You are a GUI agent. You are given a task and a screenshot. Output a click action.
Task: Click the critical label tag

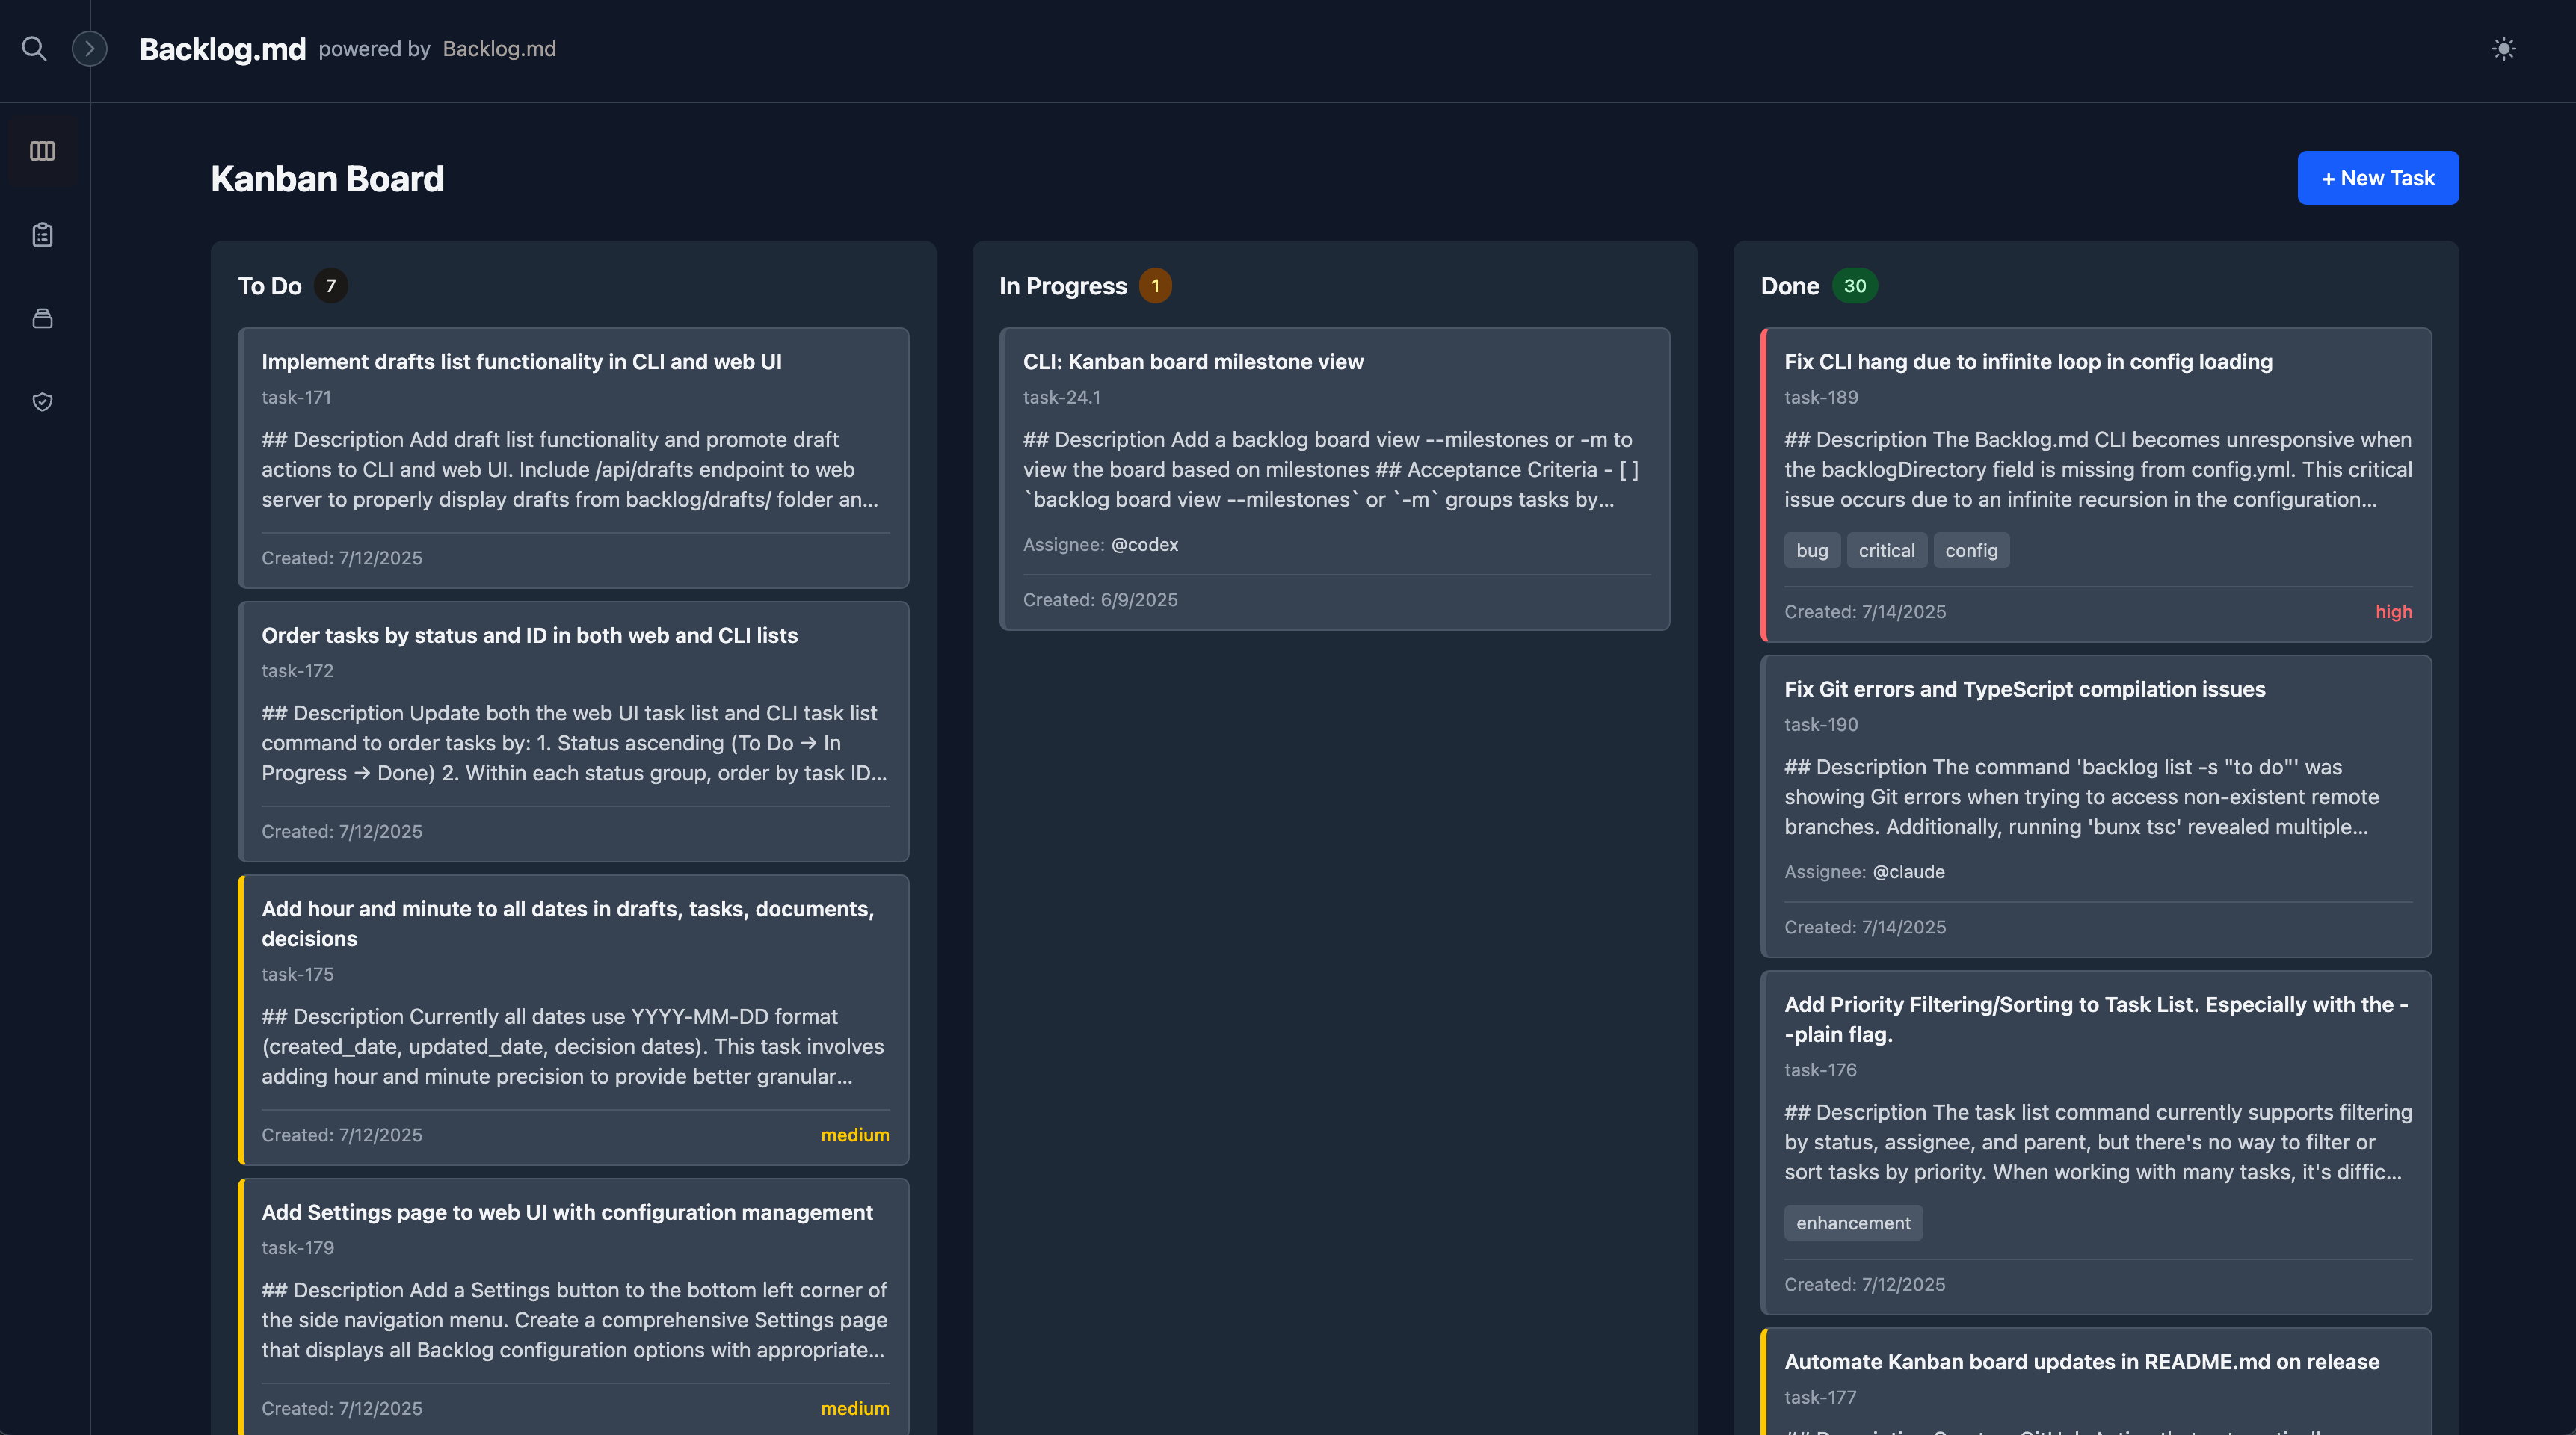pyautogui.click(x=1886, y=550)
